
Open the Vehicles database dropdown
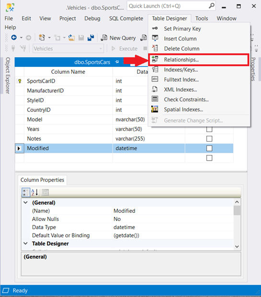(x=101, y=48)
